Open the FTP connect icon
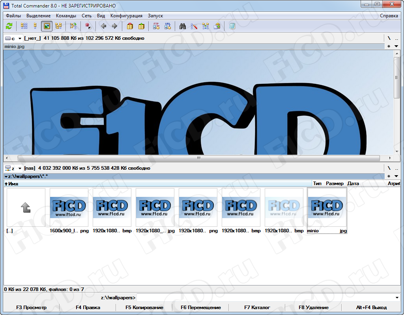This screenshot has width=404, height=315. (x=156, y=26)
